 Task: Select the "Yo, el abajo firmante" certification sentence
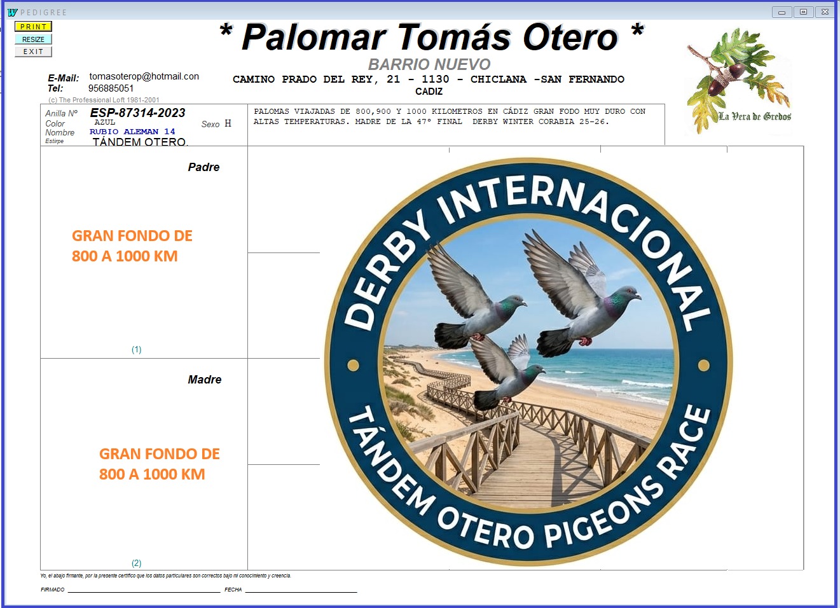click(x=166, y=576)
